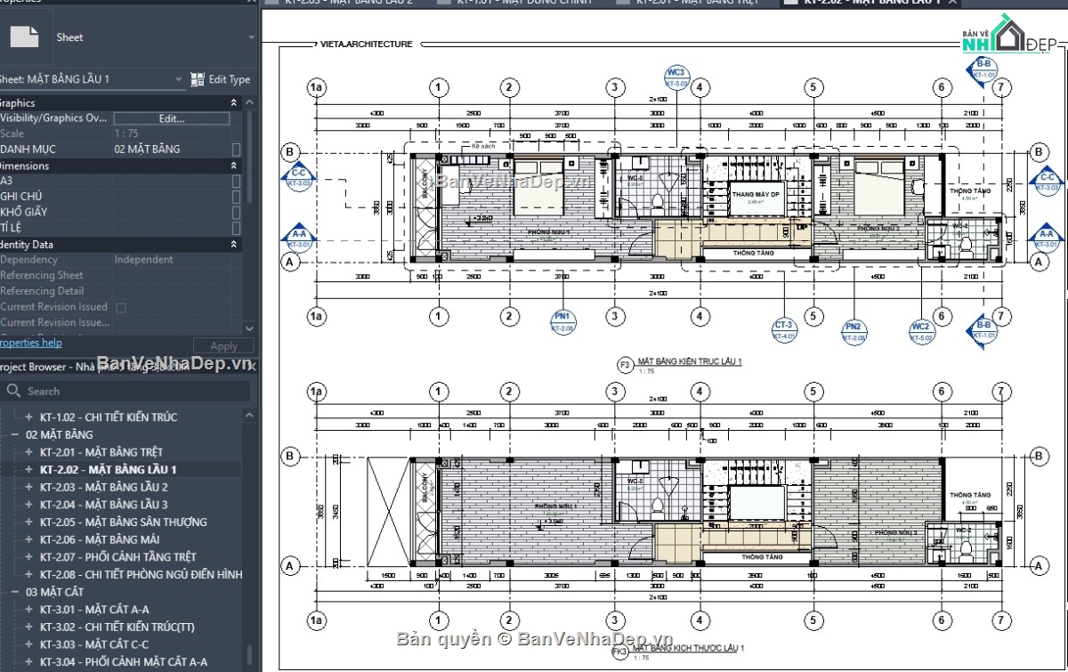The image size is (1068, 672).
Task: Select KT-2.06 - MẶT BẰNG MÁI sheet
Action: pos(100,539)
